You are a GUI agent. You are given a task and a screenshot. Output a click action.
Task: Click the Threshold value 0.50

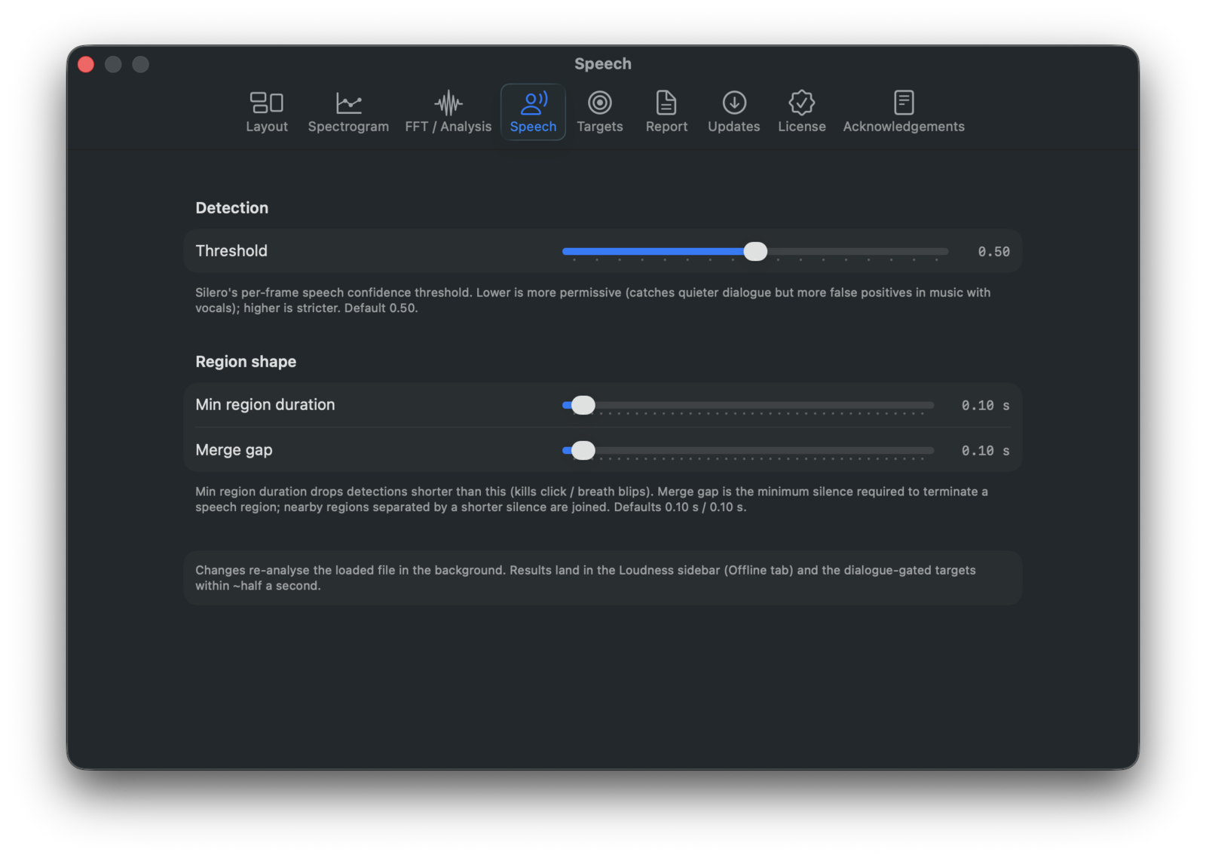(x=993, y=252)
